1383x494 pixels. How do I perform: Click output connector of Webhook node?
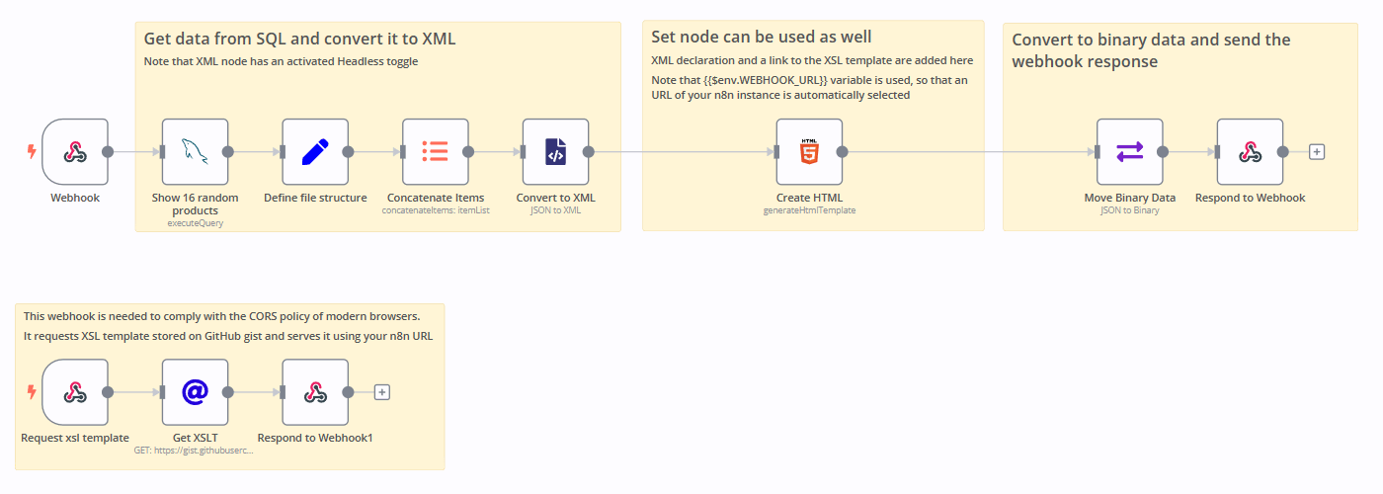pyautogui.click(x=108, y=152)
